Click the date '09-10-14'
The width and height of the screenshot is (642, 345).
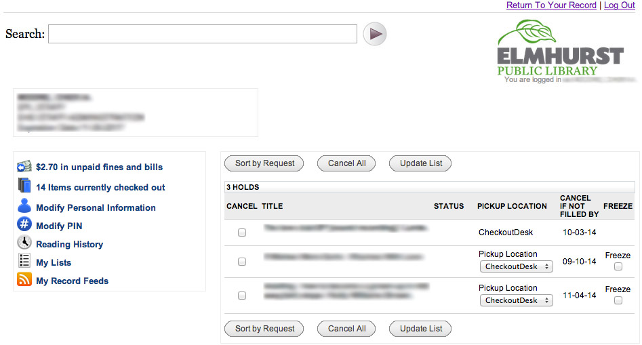click(x=580, y=262)
